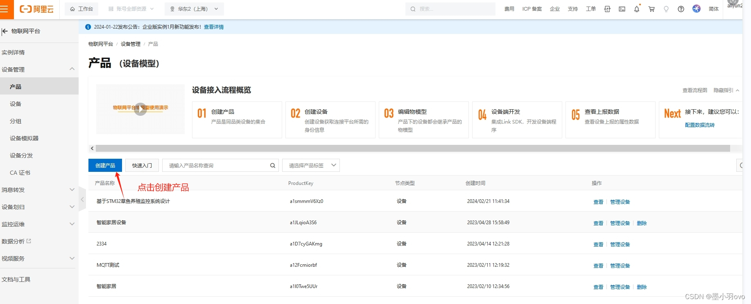751x304 pixels.
Task: Open the notifications bell
Action: click(x=637, y=9)
